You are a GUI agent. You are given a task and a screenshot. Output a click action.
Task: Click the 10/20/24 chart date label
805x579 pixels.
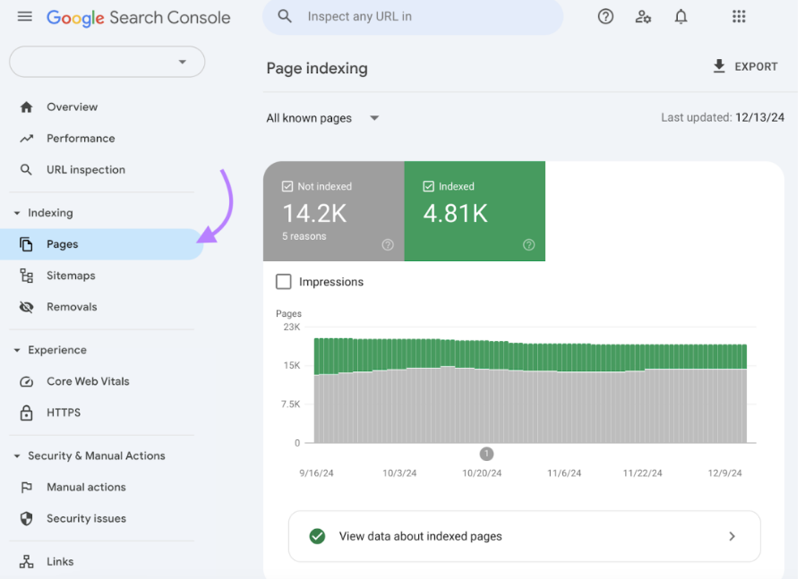click(x=482, y=473)
